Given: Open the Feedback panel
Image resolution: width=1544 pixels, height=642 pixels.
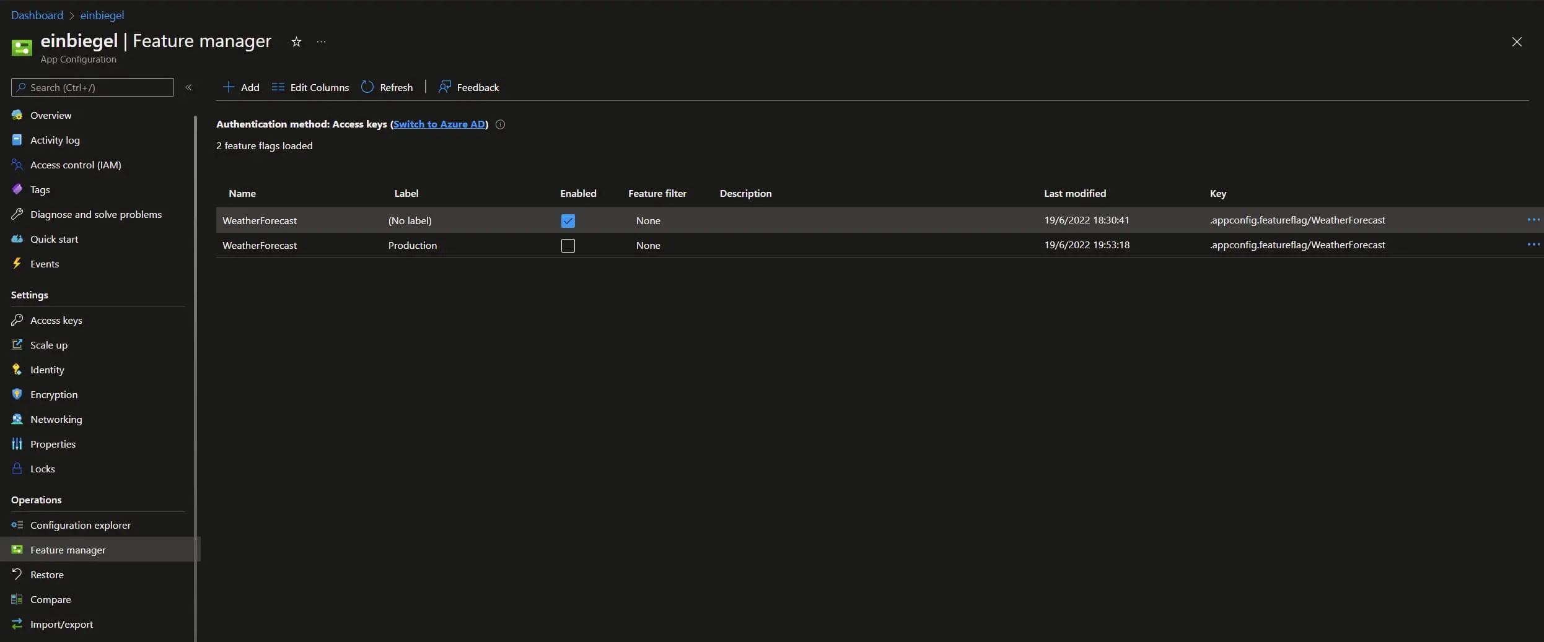Looking at the screenshot, I should coord(468,87).
